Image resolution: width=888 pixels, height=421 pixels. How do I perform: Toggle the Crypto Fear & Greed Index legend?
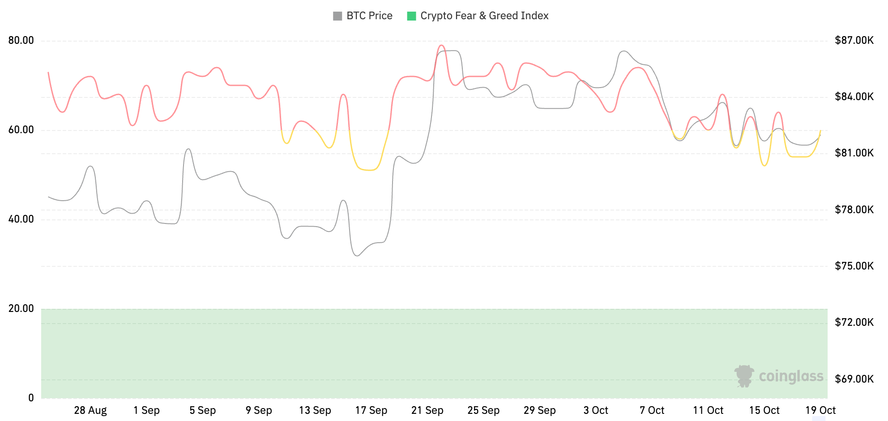coord(478,16)
